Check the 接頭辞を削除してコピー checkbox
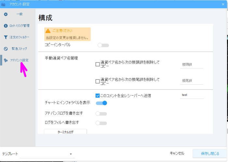 coord(98,64)
